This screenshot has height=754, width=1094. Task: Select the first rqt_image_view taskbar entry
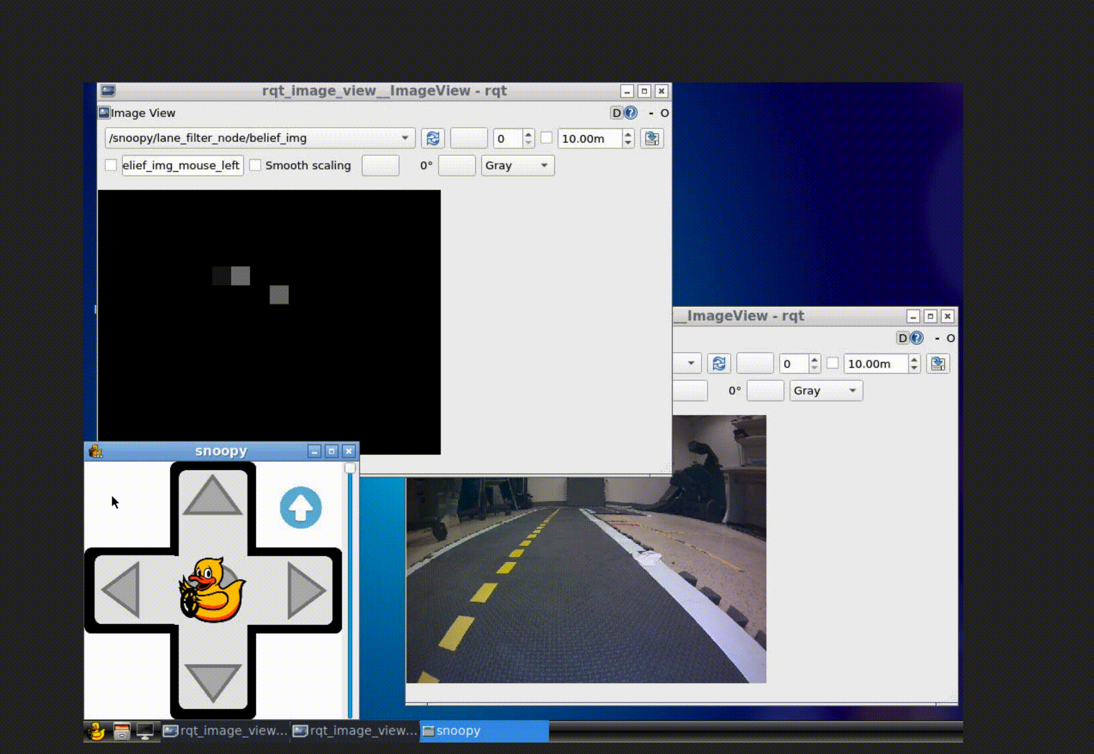[226, 731]
